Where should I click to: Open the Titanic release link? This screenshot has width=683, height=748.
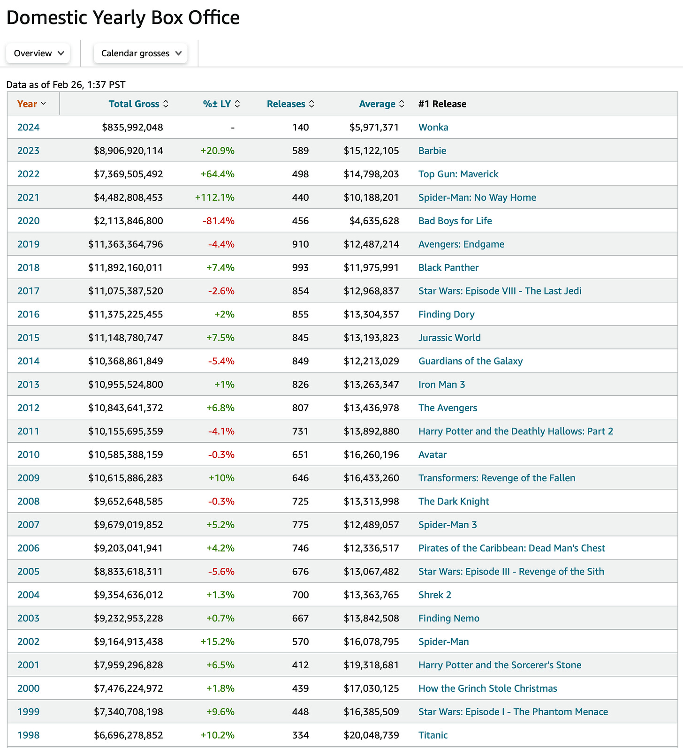point(433,735)
